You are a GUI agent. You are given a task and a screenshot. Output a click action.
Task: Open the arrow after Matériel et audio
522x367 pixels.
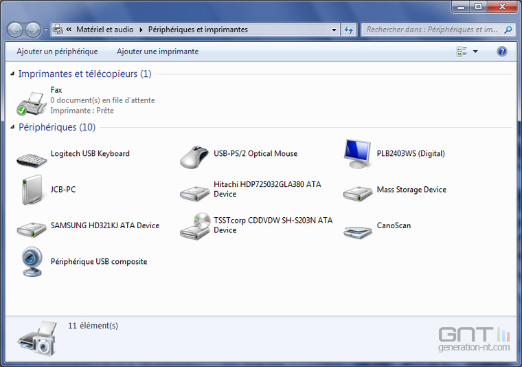[x=141, y=30]
